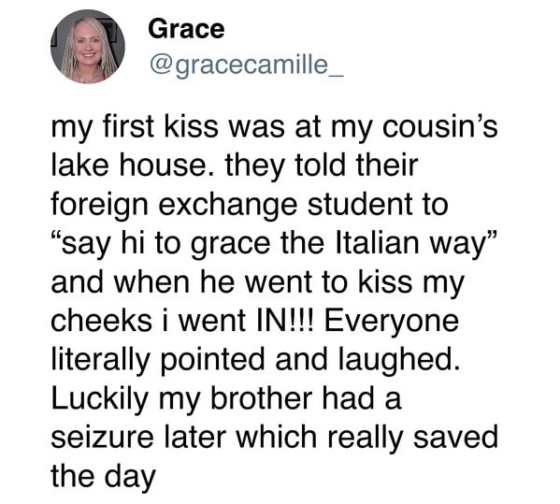Click the final words "the day"
The image size is (560, 504).
[103, 478]
